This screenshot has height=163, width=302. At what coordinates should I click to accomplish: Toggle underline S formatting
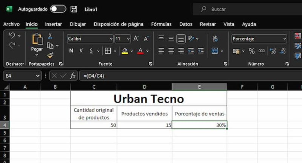91,51
